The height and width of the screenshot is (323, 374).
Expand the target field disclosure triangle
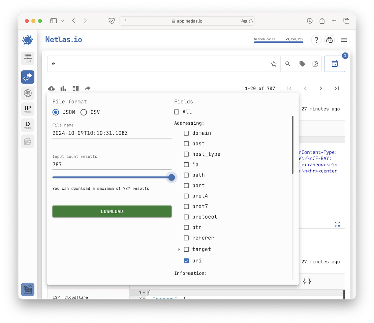tap(179, 249)
